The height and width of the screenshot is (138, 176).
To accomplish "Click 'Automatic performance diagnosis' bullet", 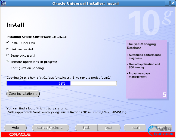I will pyautogui.click(x=145, y=57).
